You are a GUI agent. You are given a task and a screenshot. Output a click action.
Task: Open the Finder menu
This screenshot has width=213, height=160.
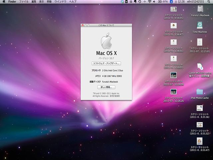(x=12, y=2)
